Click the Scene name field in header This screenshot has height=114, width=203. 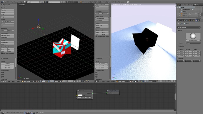point(54,2)
